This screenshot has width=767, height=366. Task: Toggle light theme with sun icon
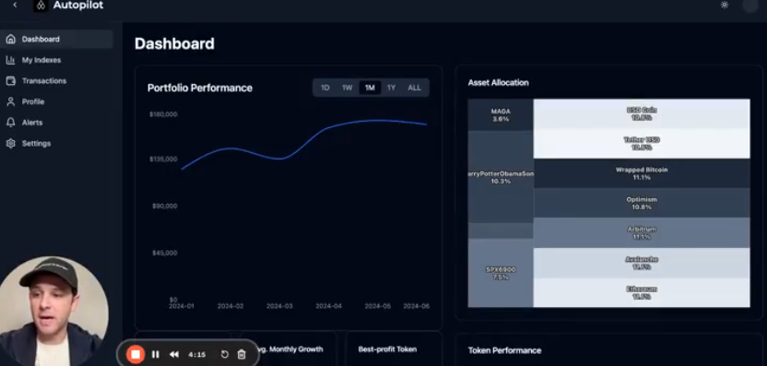[x=725, y=5]
